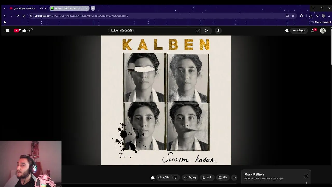This screenshot has width=332, height=187.
Task: Switch to the SAmuraY1903 Stream Kick tab
Action: pos(69,8)
